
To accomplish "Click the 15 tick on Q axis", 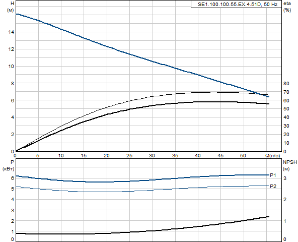I will [x=84, y=156].
